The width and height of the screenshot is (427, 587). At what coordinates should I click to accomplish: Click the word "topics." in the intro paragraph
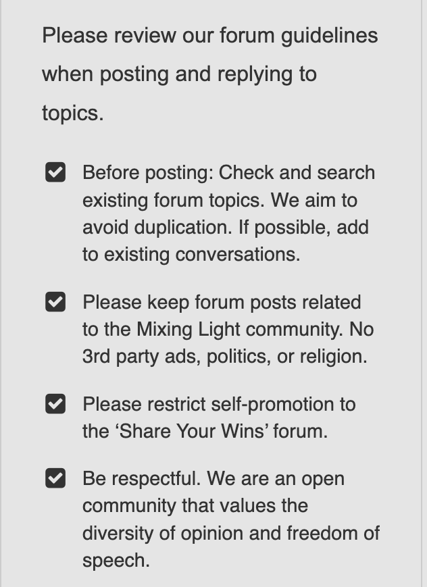point(73,113)
